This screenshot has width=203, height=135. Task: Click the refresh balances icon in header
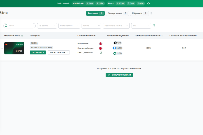tap(149, 3)
